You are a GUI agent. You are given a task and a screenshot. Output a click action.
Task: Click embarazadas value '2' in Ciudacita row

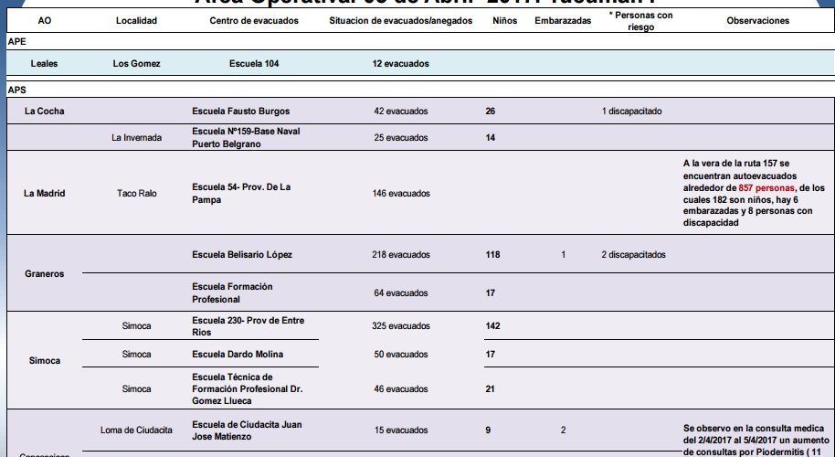tap(563, 430)
